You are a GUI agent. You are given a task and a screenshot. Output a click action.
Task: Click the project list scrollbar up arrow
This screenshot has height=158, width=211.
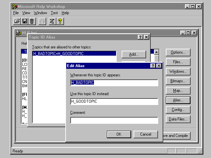(x=157, y=52)
